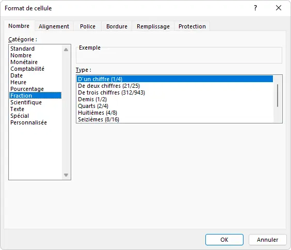Click the category list scroll up arrow

pos(66,50)
